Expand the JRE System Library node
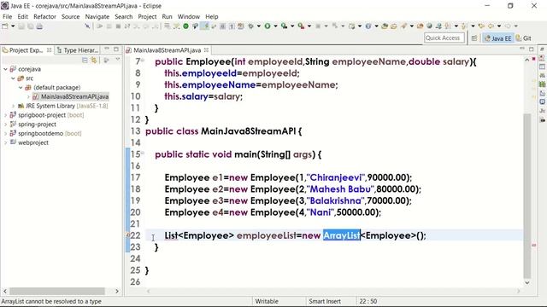The width and height of the screenshot is (547, 307). (14, 106)
